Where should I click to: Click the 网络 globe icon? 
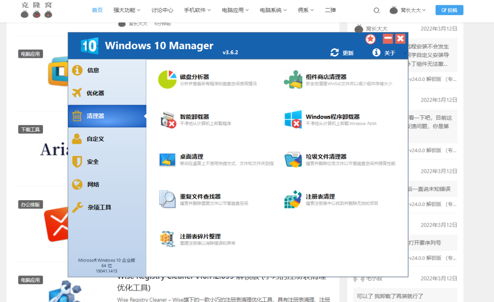point(77,184)
